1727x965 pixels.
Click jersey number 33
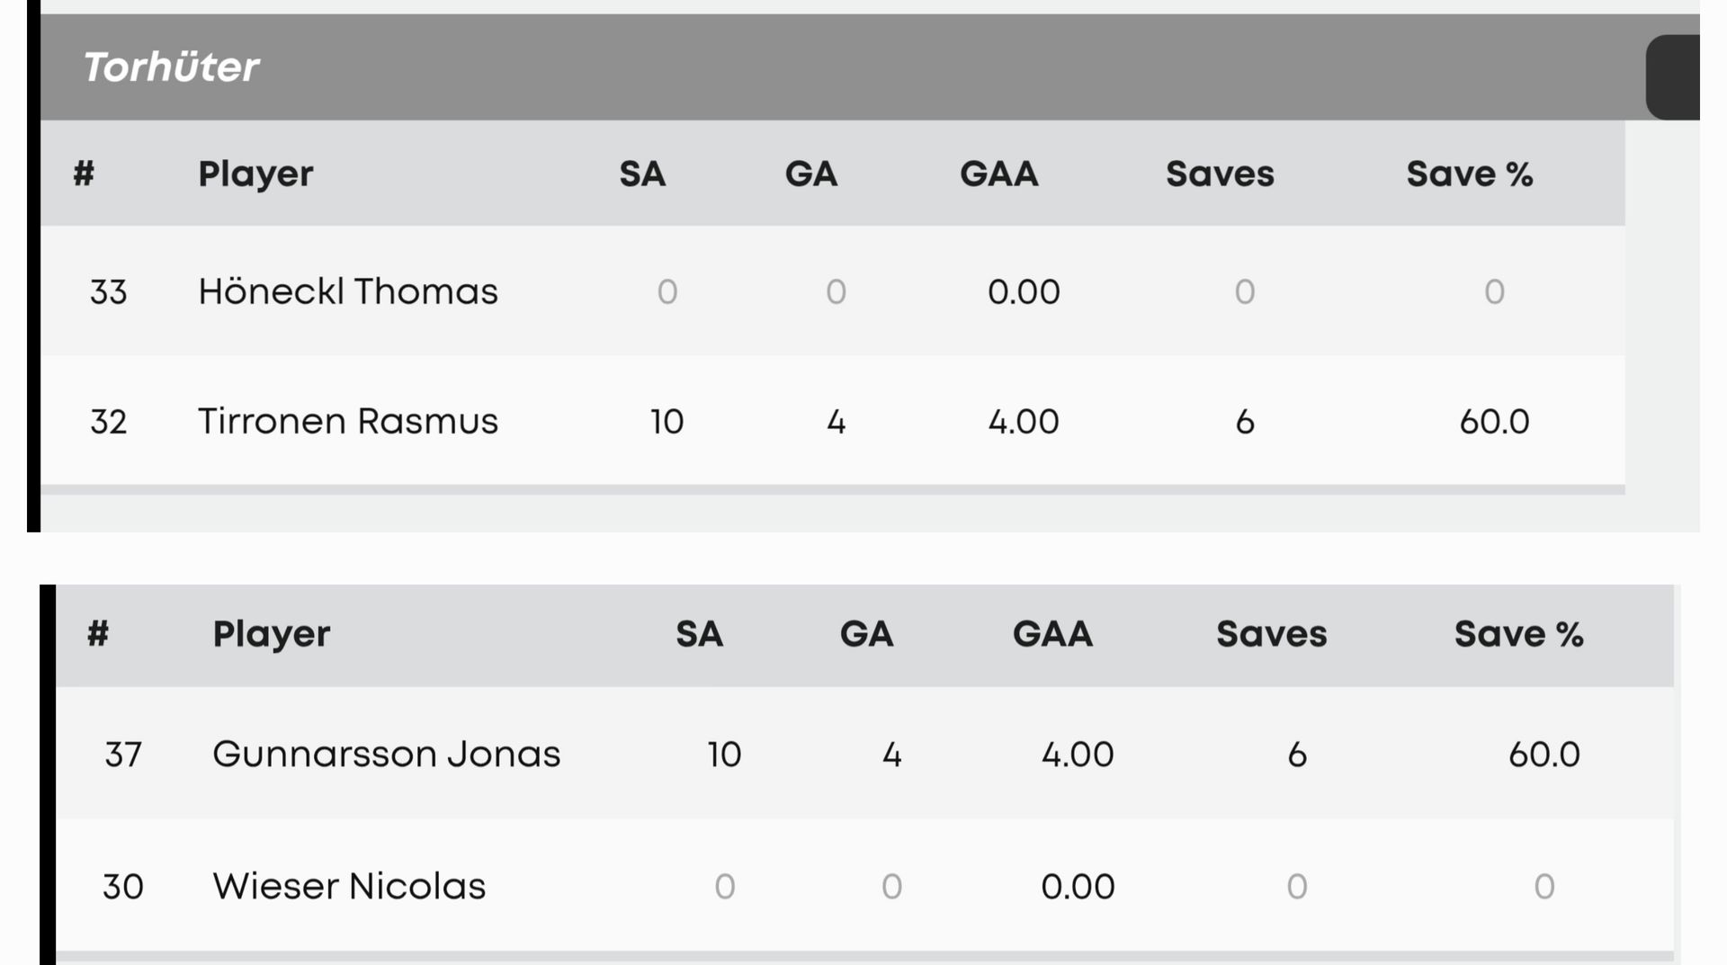point(108,291)
